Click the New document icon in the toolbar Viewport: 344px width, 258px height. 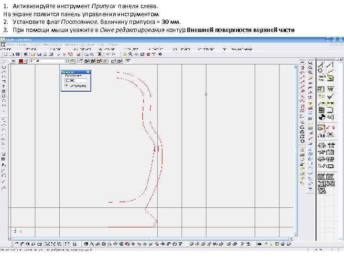pyautogui.click(x=6, y=54)
